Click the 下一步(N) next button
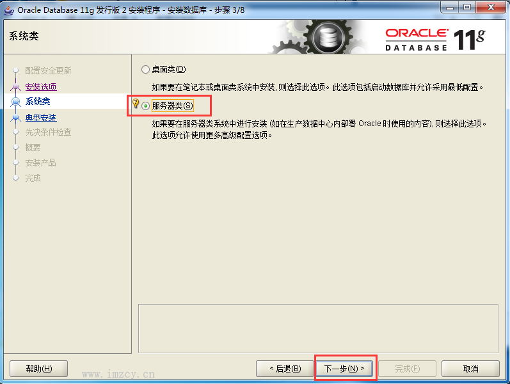510x384 pixels. click(344, 369)
